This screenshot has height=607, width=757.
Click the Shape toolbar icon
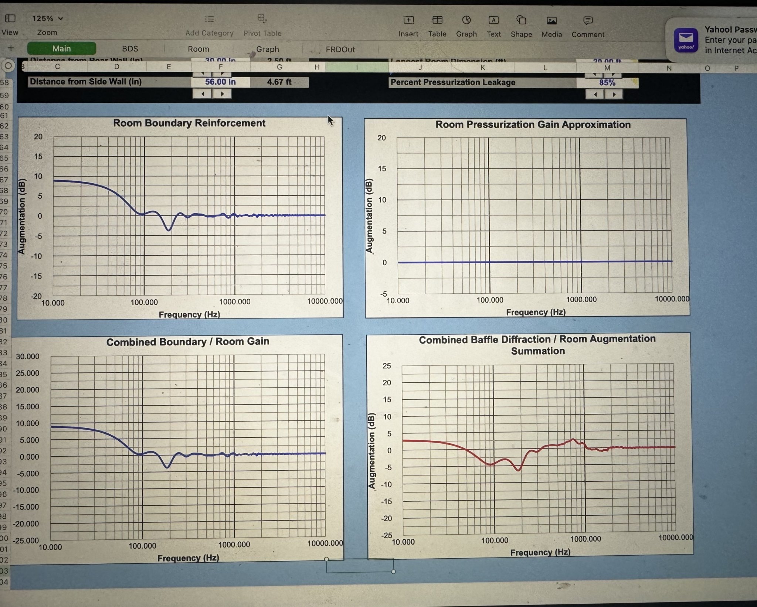[521, 20]
